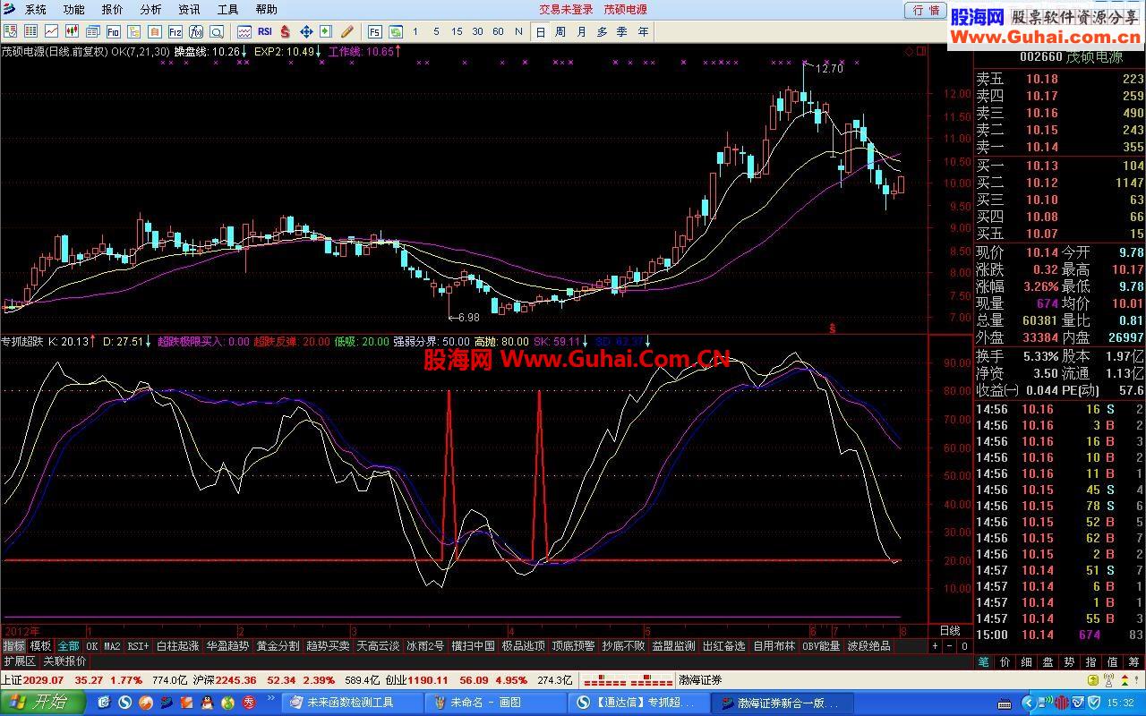Viewport: 1146px width, 716px height.
Task: Click the 笔 tab in the right panel
Action: pos(983,661)
